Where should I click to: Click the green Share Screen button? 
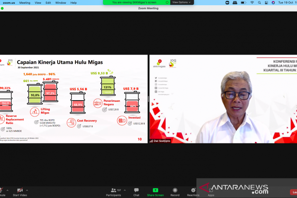[x=155, y=192]
